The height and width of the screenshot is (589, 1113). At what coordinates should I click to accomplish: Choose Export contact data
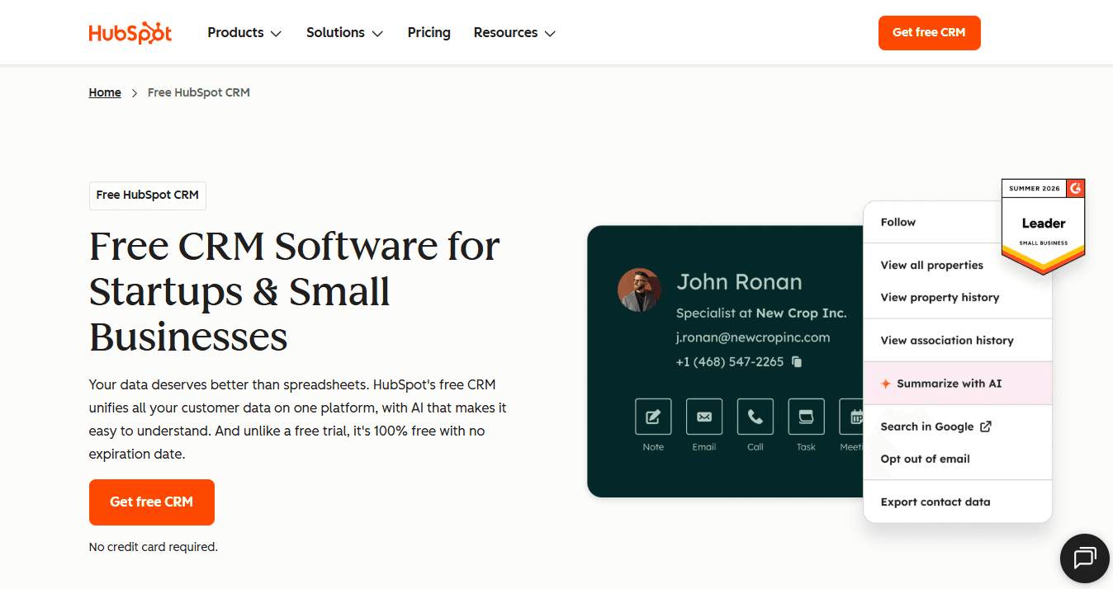(x=935, y=502)
